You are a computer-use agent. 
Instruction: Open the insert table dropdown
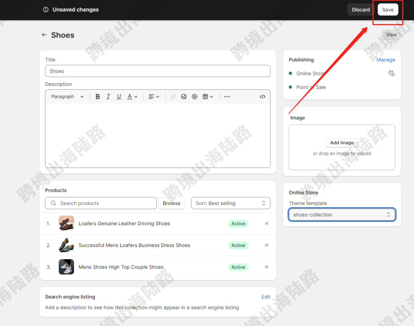click(x=208, y=97)
